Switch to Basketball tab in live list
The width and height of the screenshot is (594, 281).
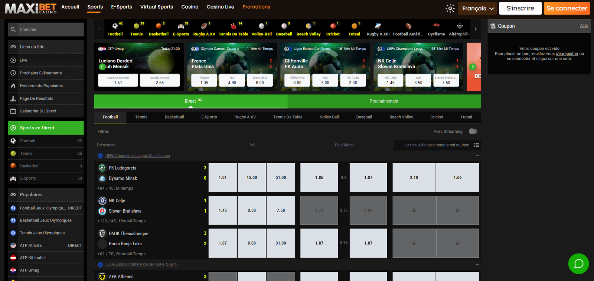pos(174,117)
